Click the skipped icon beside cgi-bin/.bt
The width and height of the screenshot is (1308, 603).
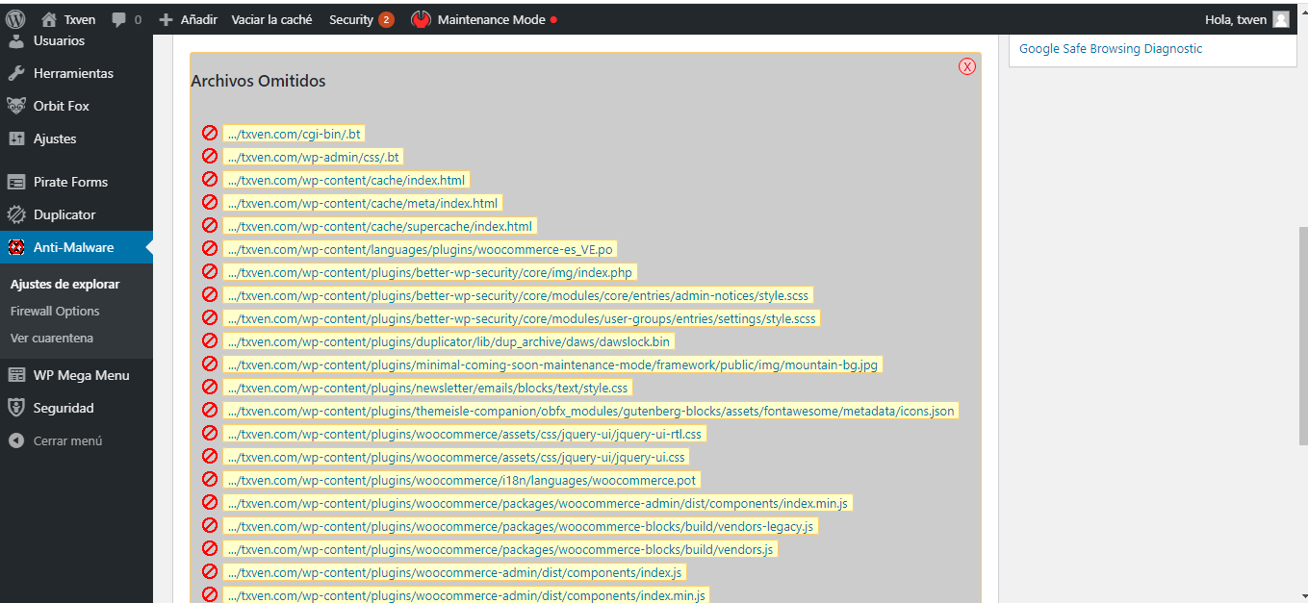click(210, 133)
